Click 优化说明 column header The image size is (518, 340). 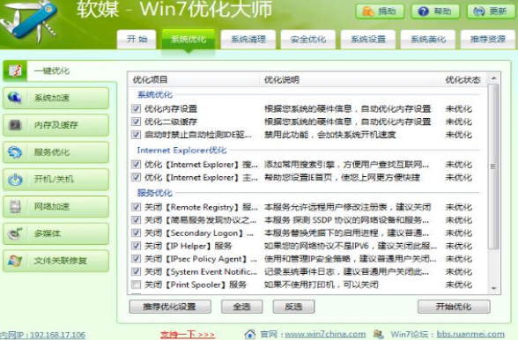351,79
